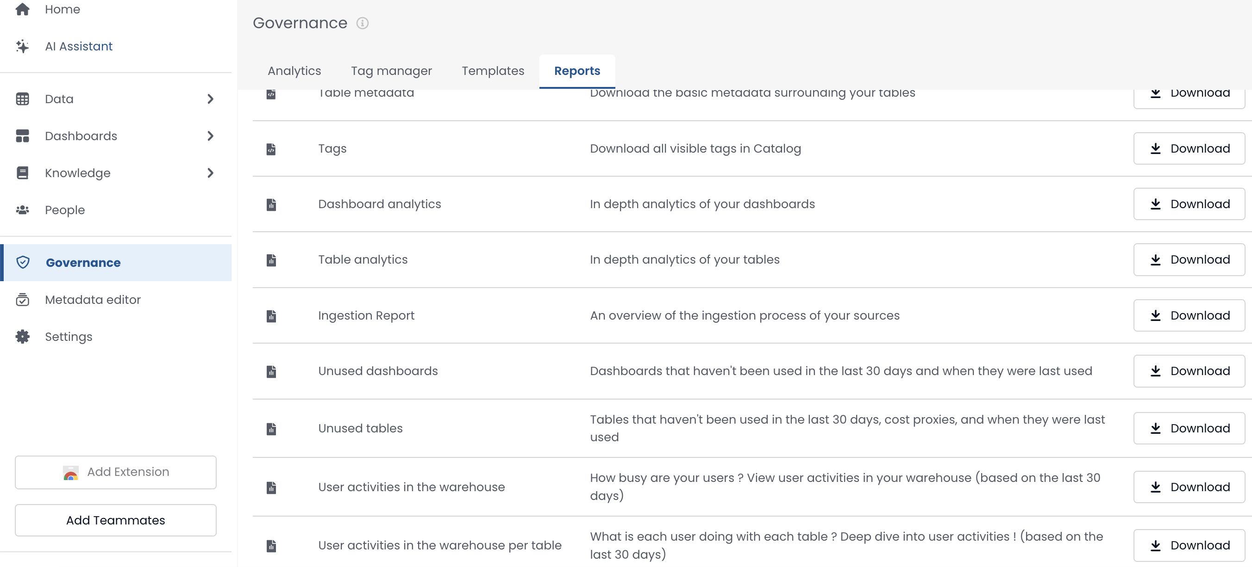This screenshot has height=567, width=1252.
Task: Download the Unused dashboards report
Action: pyautogui.click(x=1189, y=371)
